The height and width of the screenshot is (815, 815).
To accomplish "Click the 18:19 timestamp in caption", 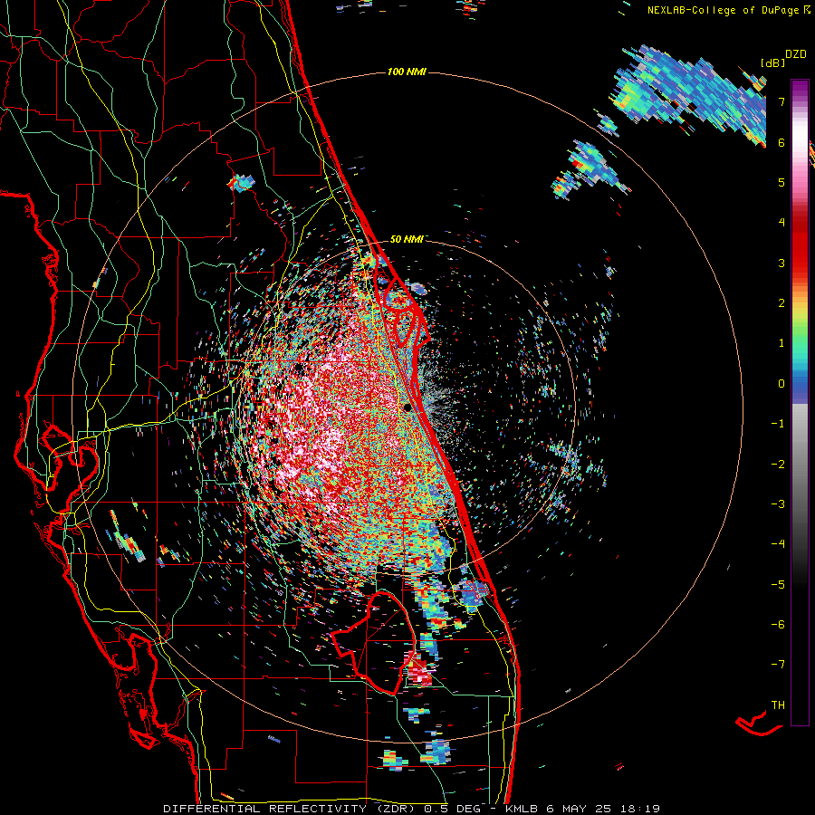I will pos(640,809).
